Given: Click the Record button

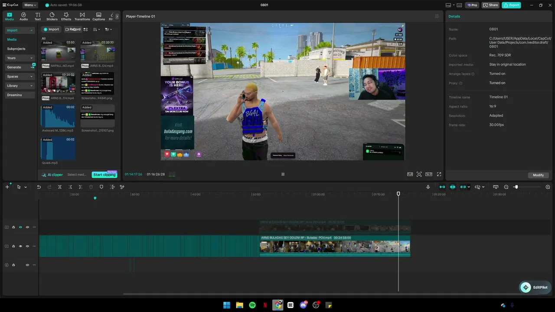Looking at the screenshot, I should tap(73, 29).
